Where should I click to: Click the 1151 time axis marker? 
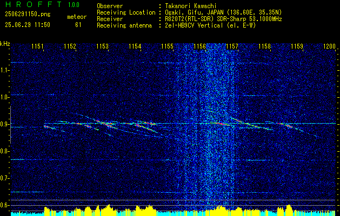coord(37,46)
